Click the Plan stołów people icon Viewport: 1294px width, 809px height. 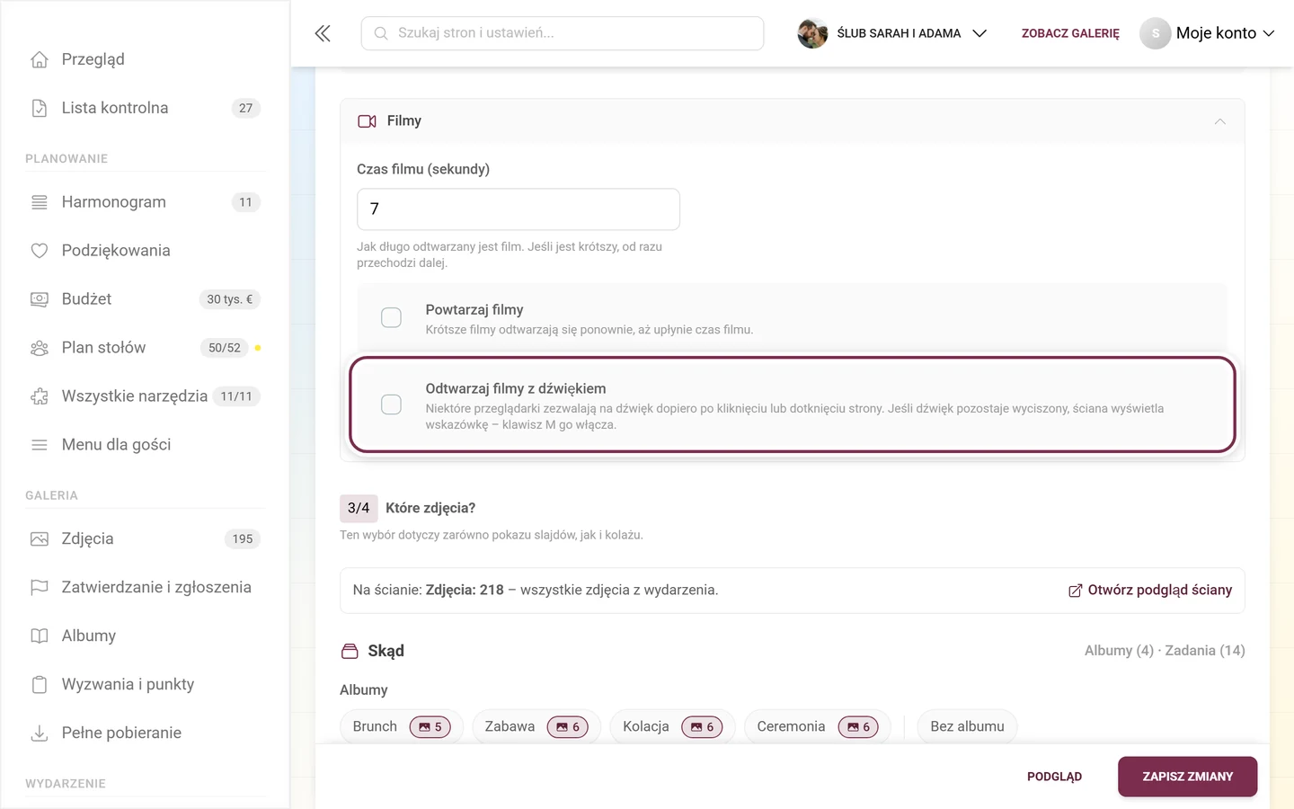tap(40, 348)
